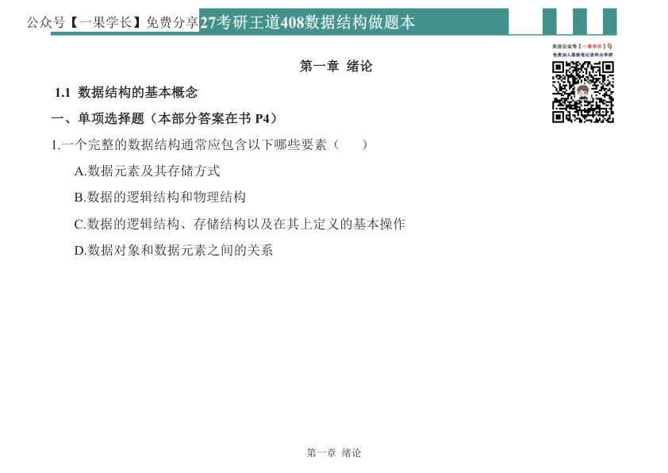Choose option C about 基本操作

click(240, 224)
